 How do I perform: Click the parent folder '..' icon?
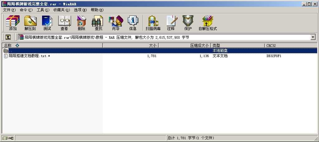click(x=6, y=51)
